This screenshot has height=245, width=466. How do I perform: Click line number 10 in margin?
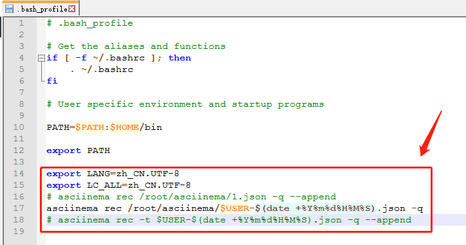[19, 127]
